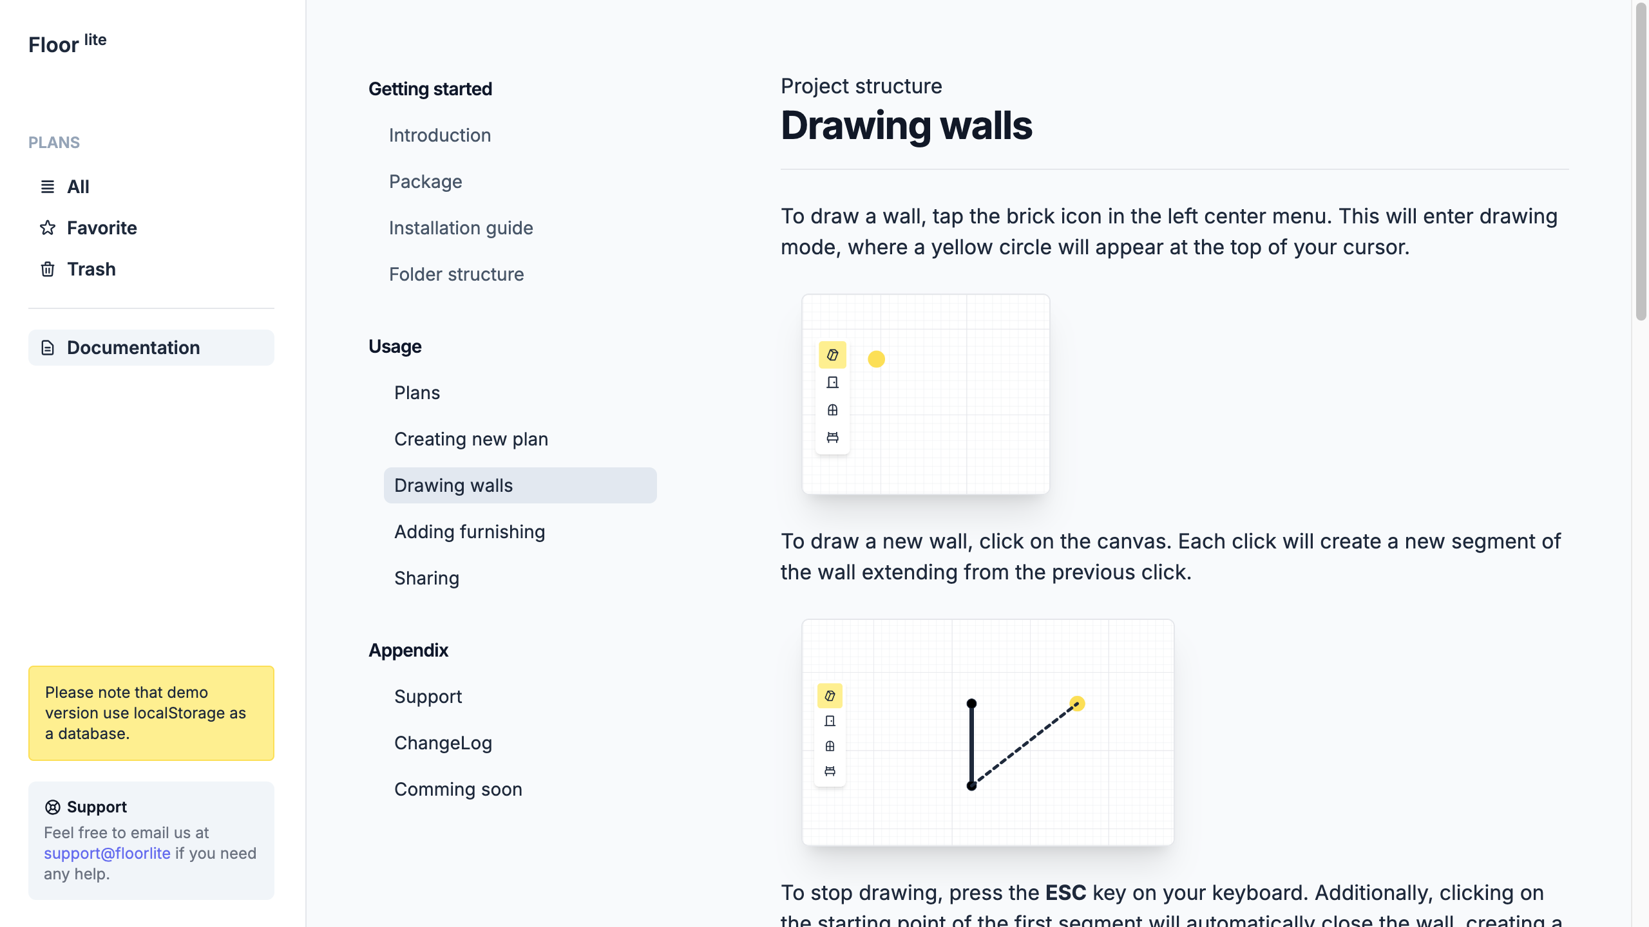Screen dimensions: 1649x927
Task: Click the Floor lite logo
Action: point(68,44)
